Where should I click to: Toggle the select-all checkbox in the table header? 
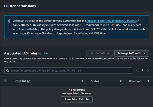(6, 81)
